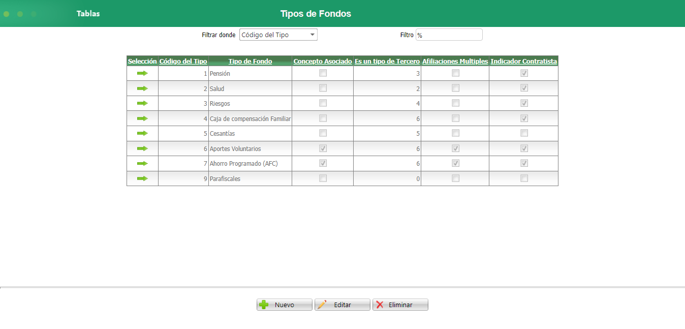Sort by the Código del Tipo column header

coord(183,61)
